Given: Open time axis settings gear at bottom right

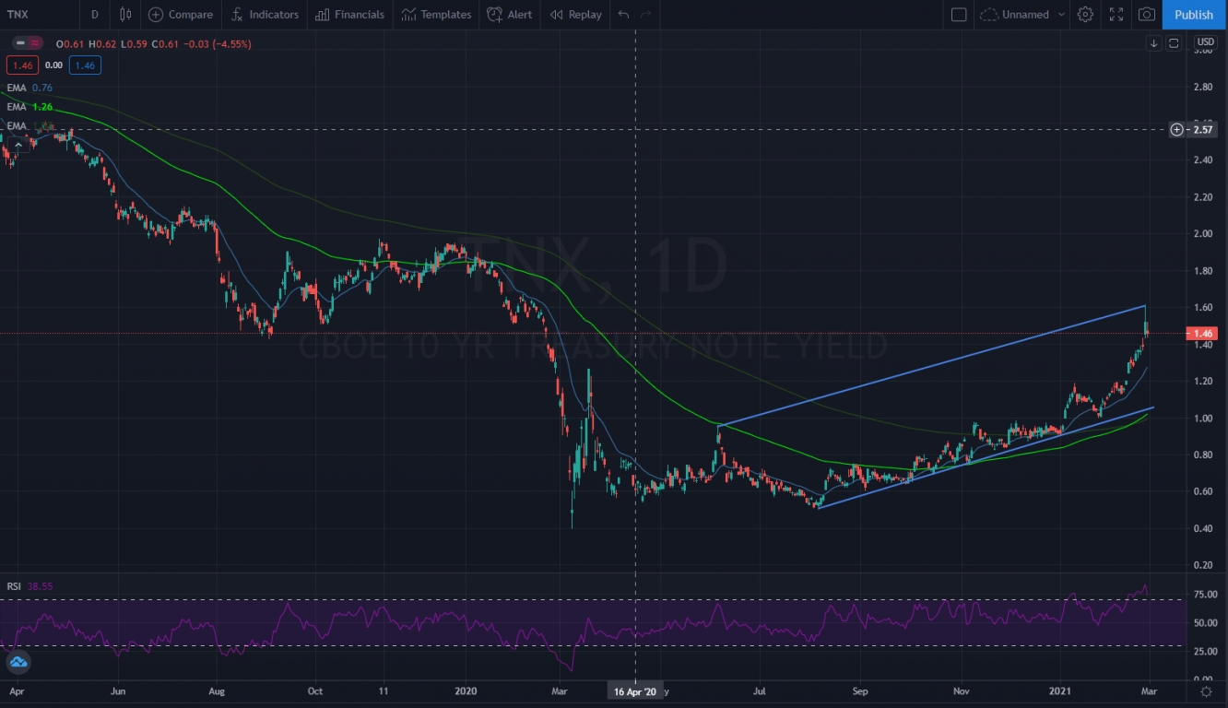Looking at the screenshot, I should [x=1206, y=690].
